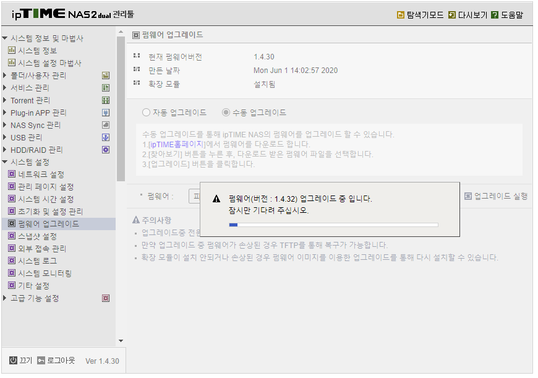
Task: Click build date Mon Jun 1 14:02:57 2020
Action: coord(296,71)
